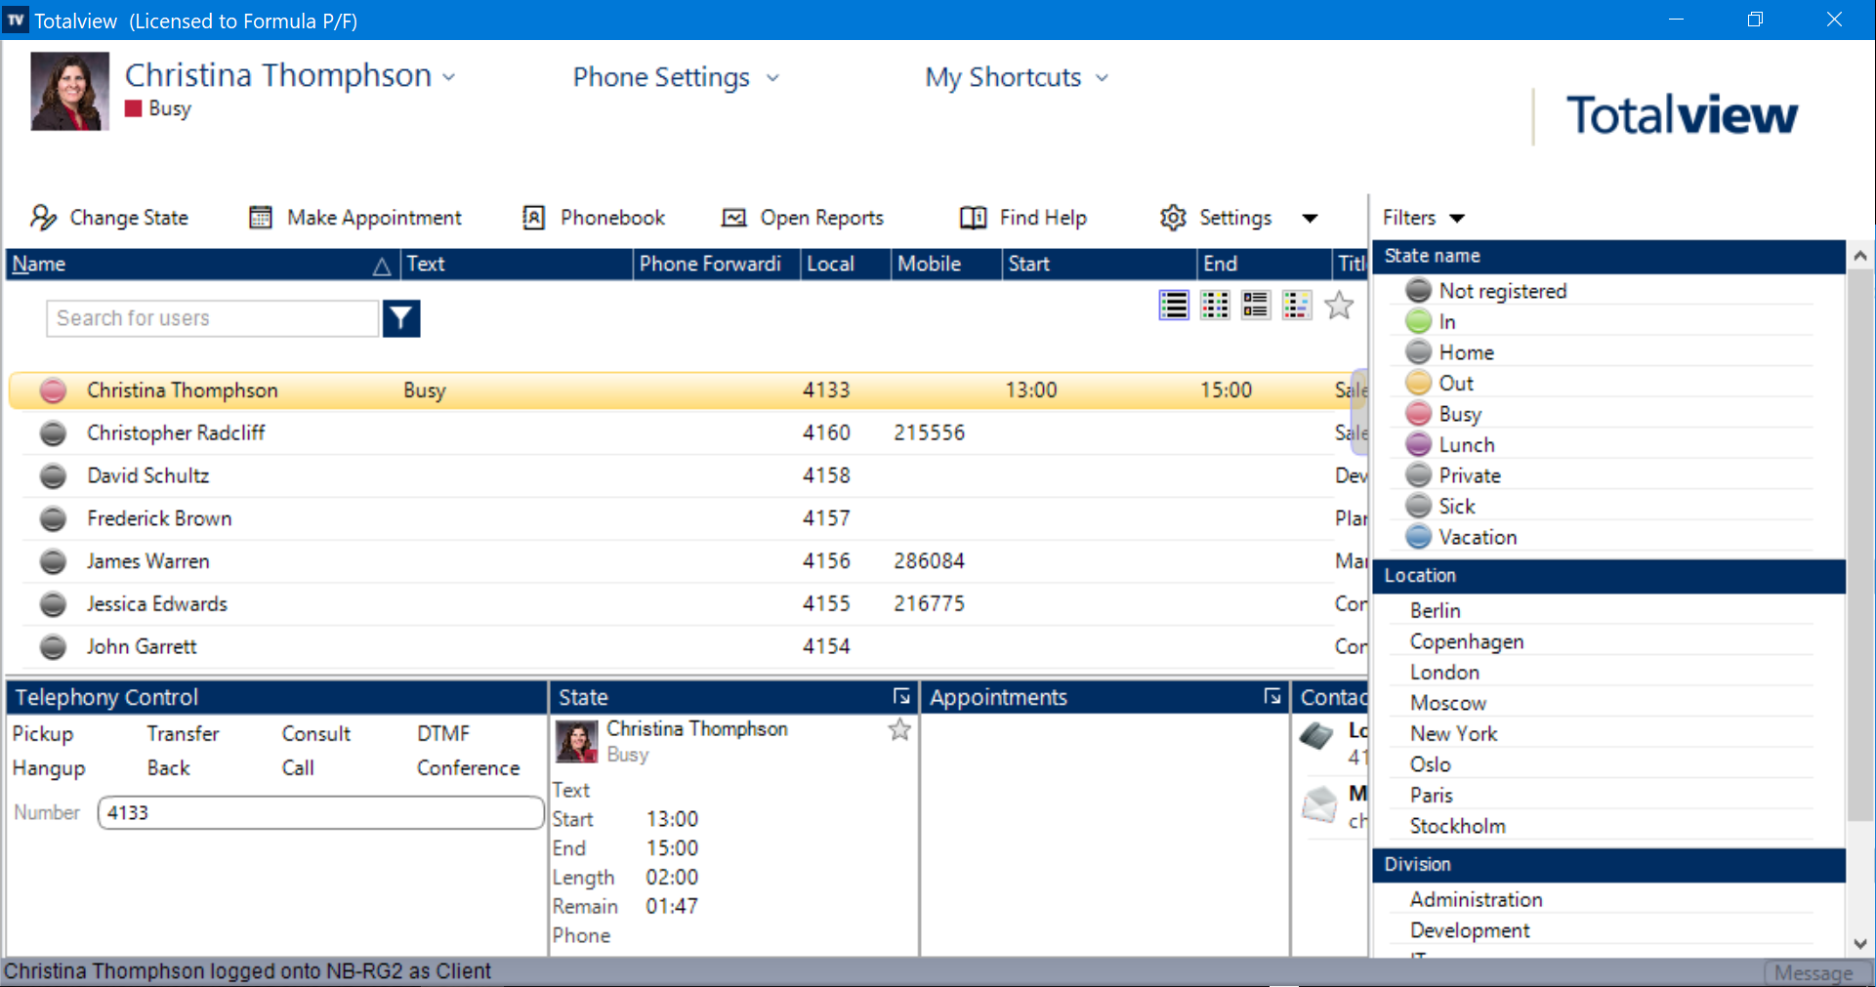Click the Transfer telephony button
The width and height of the screenshot is (1876, 987).
pyautogui.click(x=183, y=733)
